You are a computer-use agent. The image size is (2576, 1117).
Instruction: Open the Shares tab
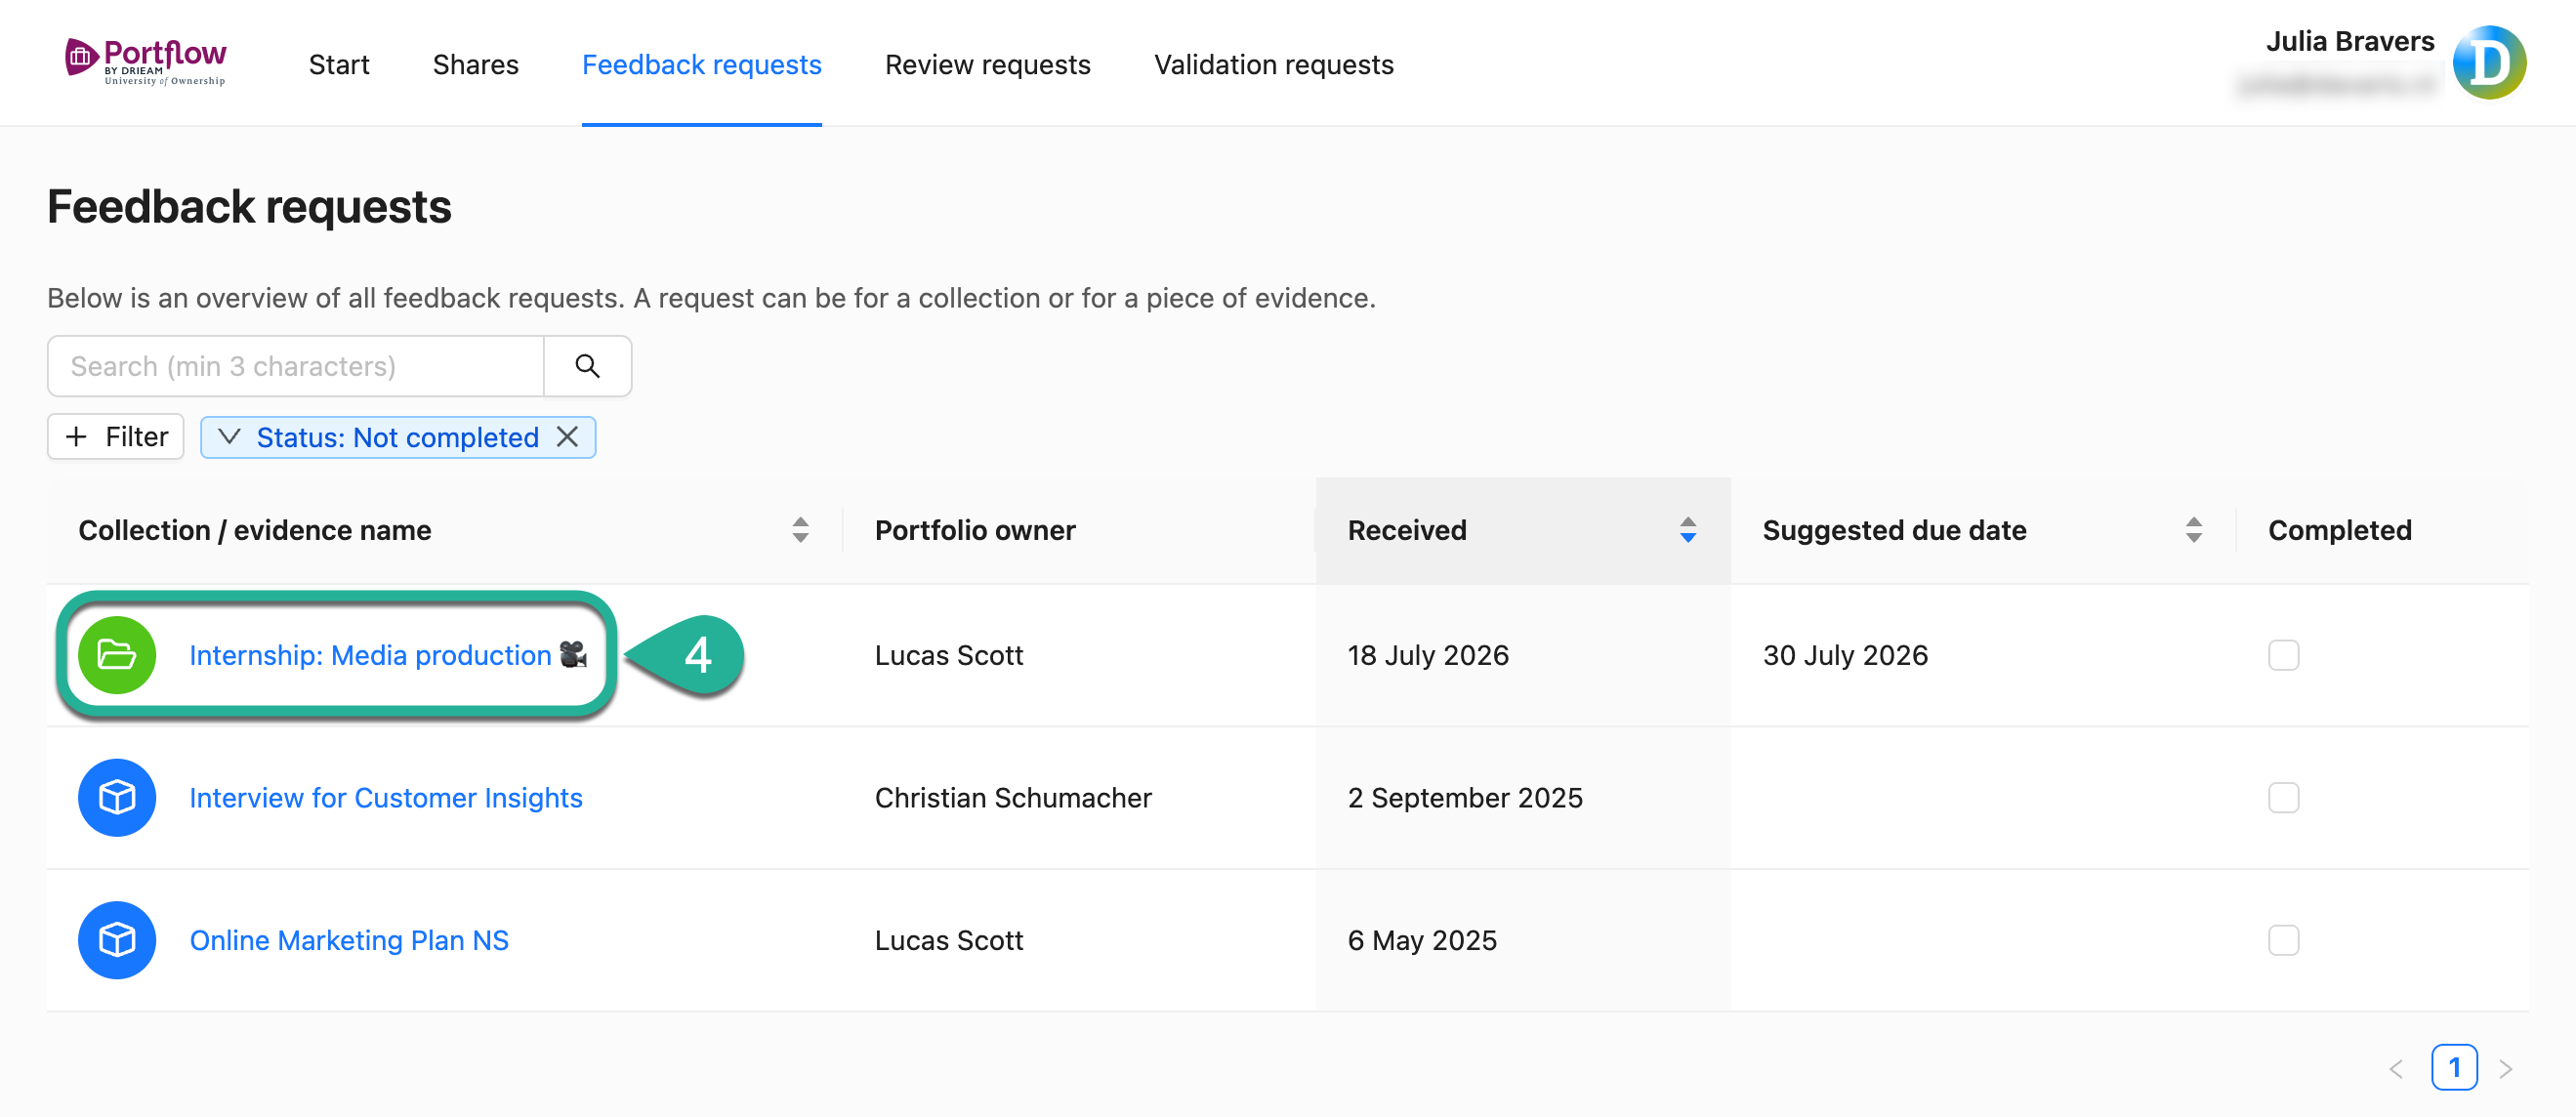pyautogui.click(x=476, y=65)
